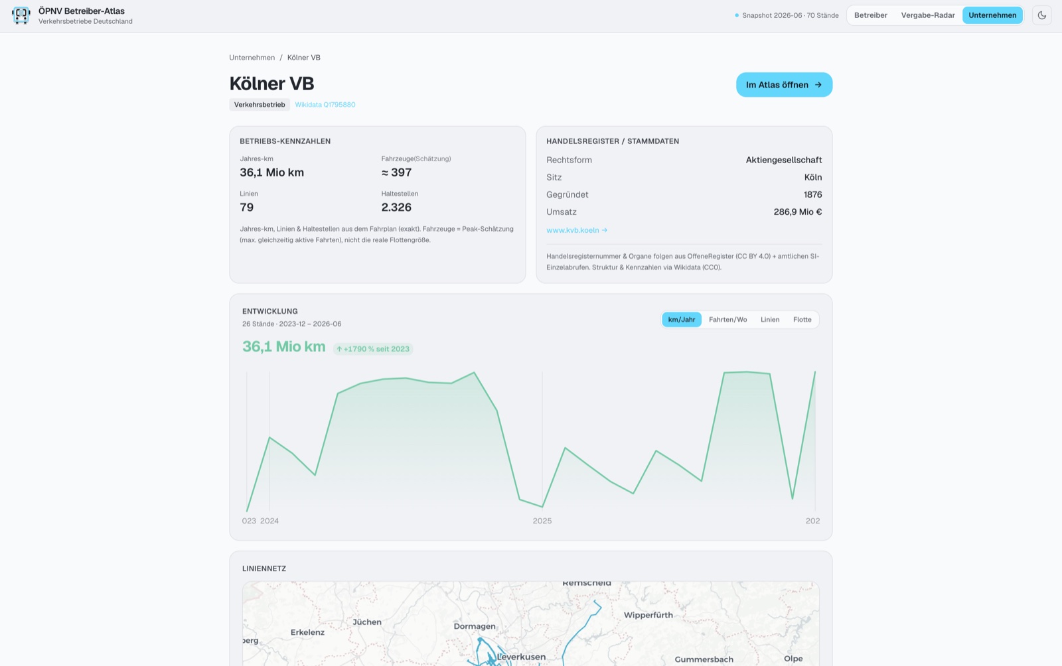
Task: Click the 2.326 Haltestellen value
Action: pyautogui.click(x=396, y=208)
